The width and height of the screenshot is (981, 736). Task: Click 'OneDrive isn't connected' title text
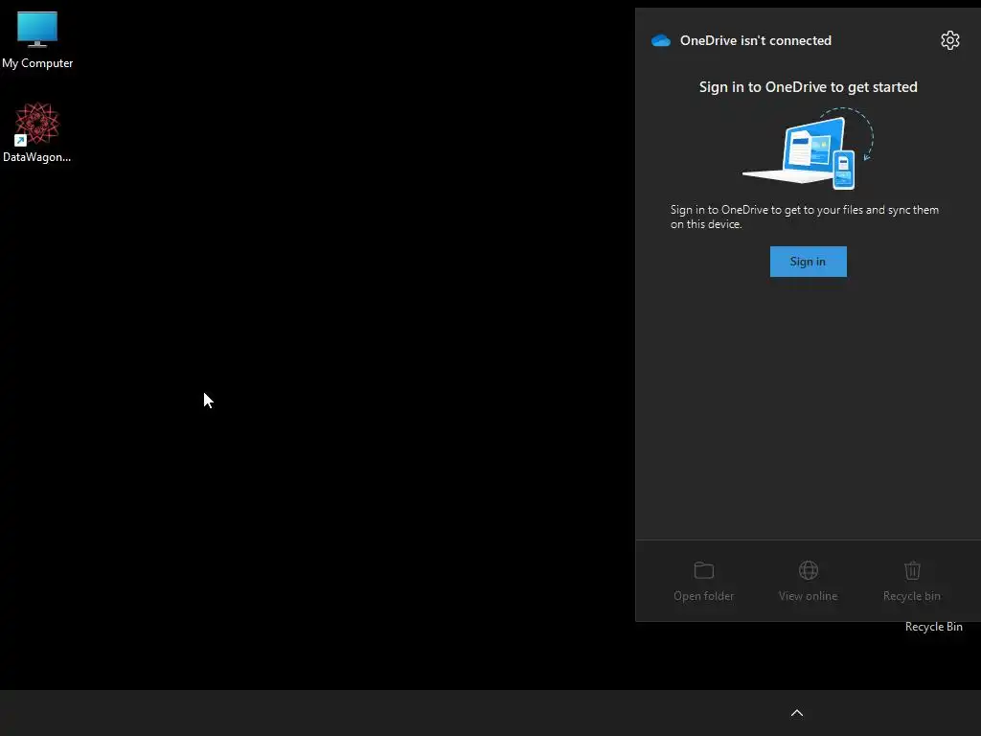point(755,40)
